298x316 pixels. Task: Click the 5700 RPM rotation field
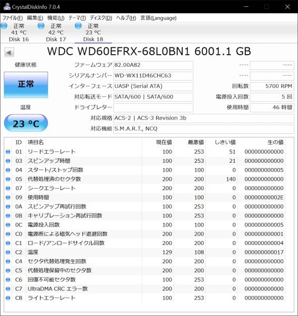tap(272, 86)
